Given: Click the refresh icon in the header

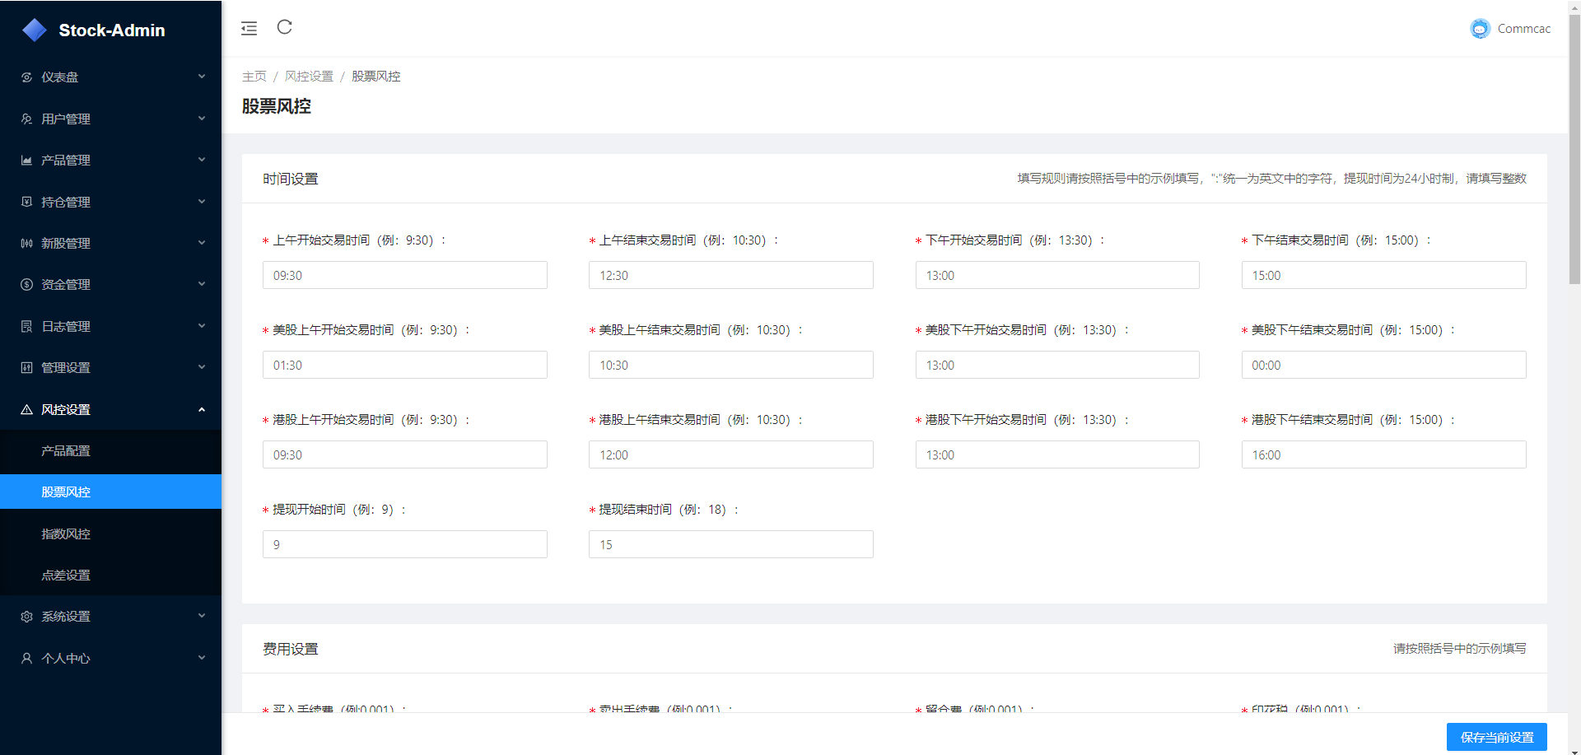Looking at the screenshot, I should pos(285,28).
